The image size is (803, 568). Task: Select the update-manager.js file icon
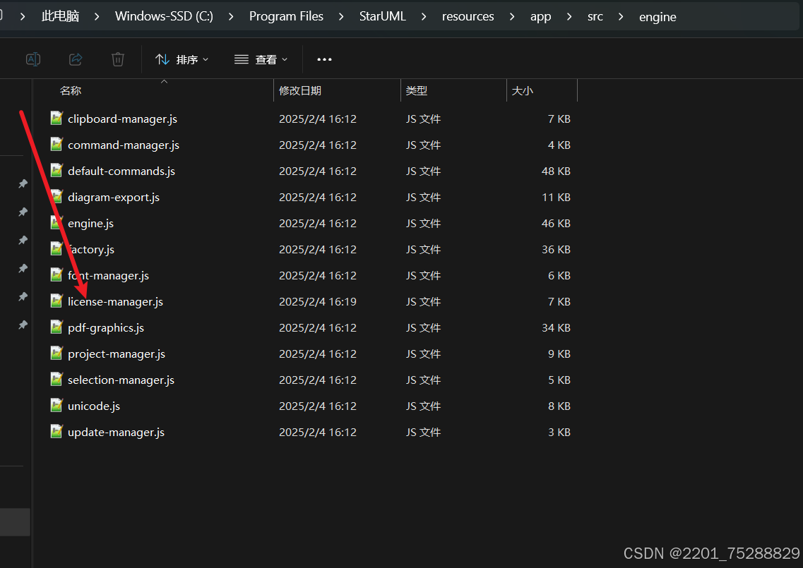56,431
